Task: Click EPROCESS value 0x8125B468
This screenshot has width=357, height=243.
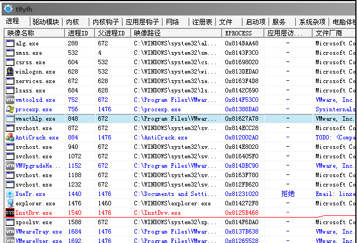Action: (242, 213)
